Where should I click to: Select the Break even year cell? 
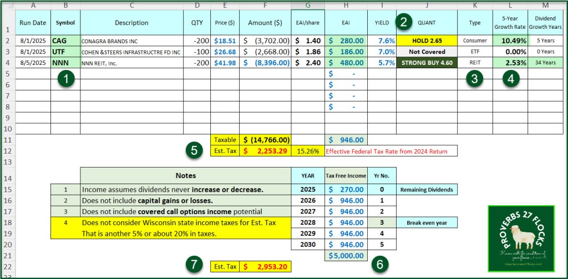pos(427,222)
